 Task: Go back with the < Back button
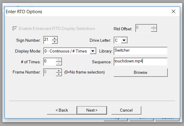pyautogui.click(x=62, y=110)
